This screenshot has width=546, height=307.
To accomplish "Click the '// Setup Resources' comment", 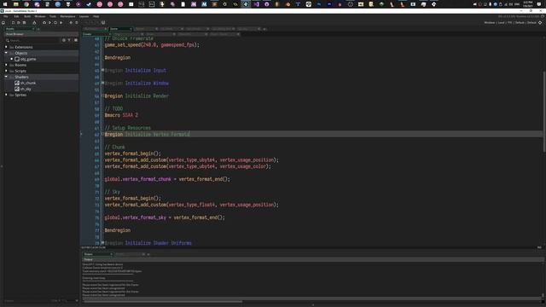I will (x=128, y=128).
